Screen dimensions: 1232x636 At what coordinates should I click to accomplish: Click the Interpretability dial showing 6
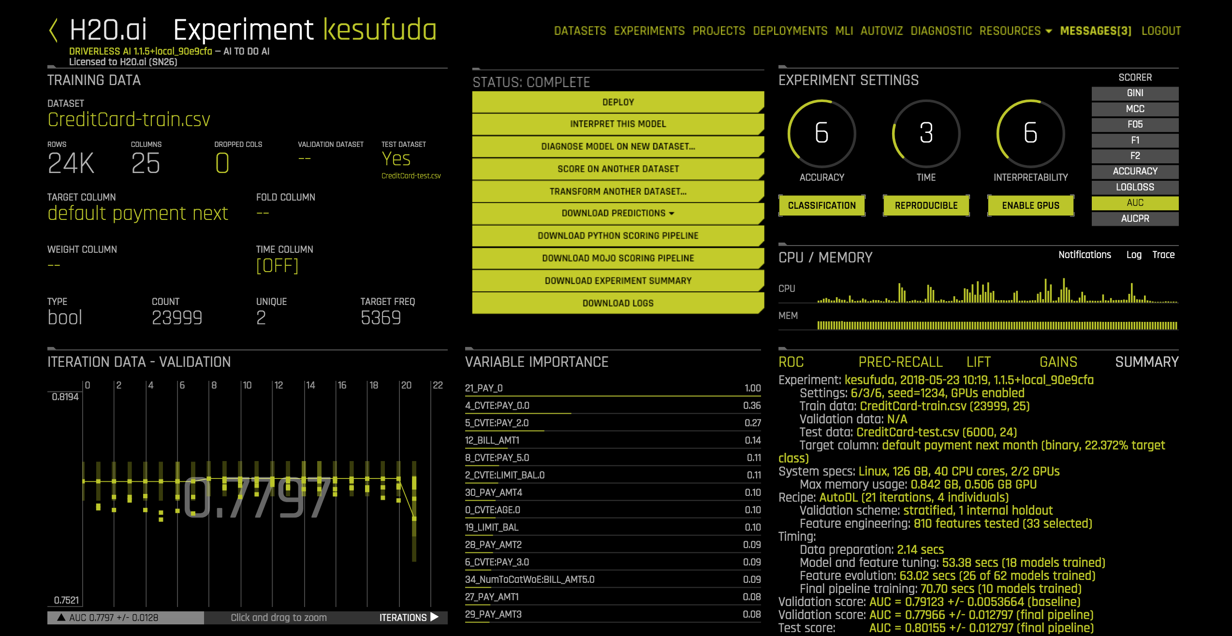click(1030, 133)
